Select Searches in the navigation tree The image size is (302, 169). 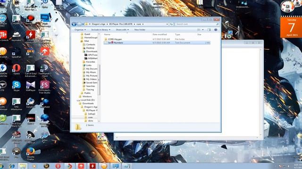click(x=91, y=86)
